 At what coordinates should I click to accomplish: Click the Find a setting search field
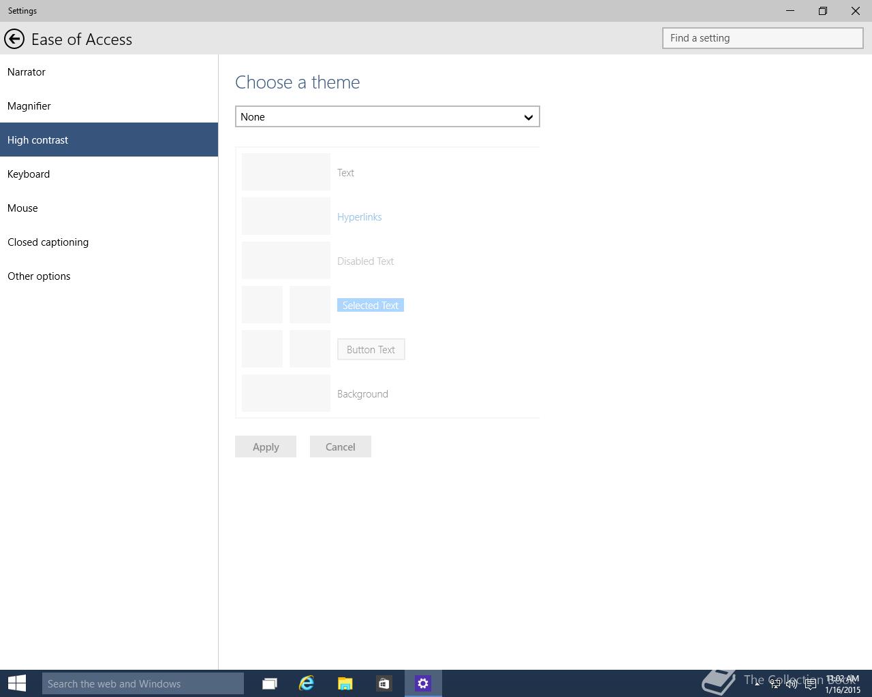[x=763, y=38]
